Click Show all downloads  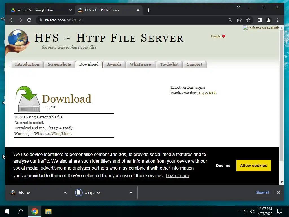262,192
